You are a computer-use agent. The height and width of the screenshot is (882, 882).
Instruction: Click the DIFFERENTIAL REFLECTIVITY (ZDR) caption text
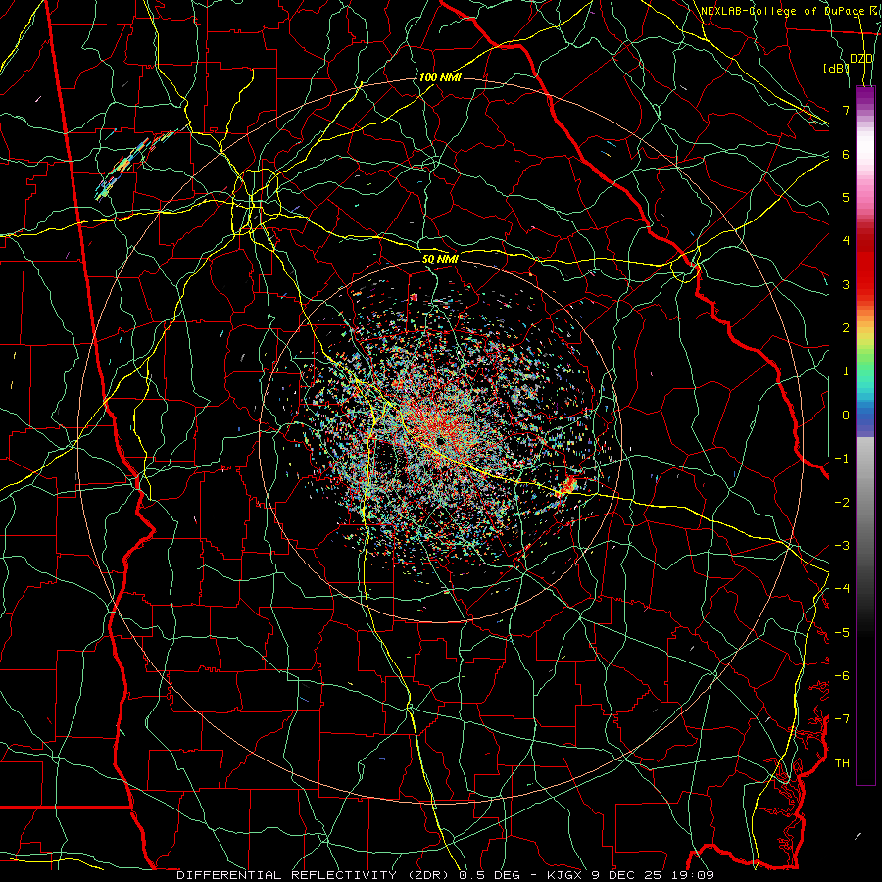pos(314,875)
